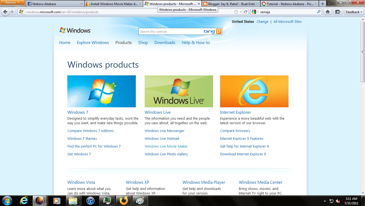Open All Microsoft Sites link
The image size is (365, 206).
[x=287, y=22]
